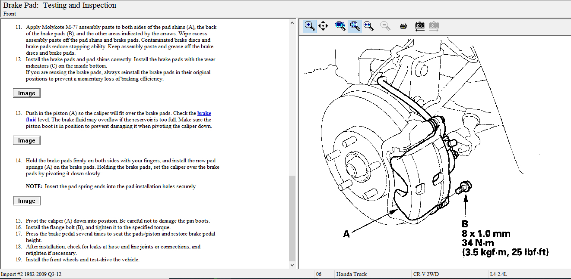
Task: Click Image button below step 13
Action: 26,141
